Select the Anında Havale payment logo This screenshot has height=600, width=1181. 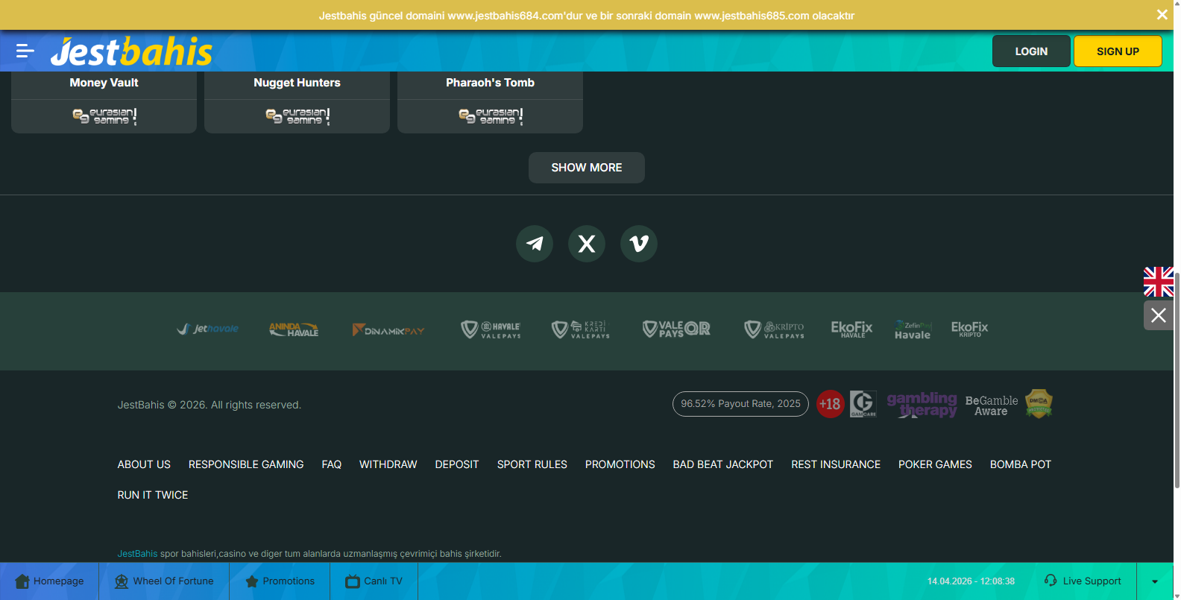point(294,329)
